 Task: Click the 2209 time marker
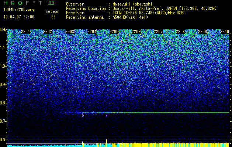202,32
